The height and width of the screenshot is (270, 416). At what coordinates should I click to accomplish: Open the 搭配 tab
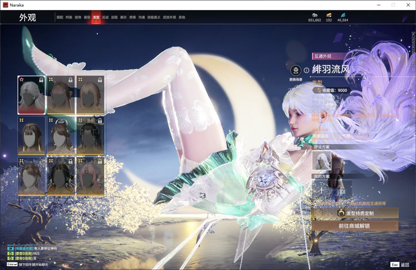[60, 17]
